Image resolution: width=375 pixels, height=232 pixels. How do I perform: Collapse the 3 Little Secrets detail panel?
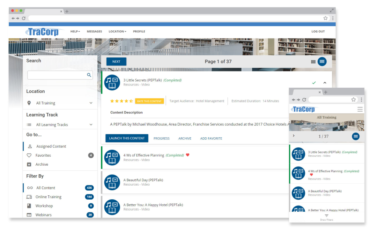325,83
